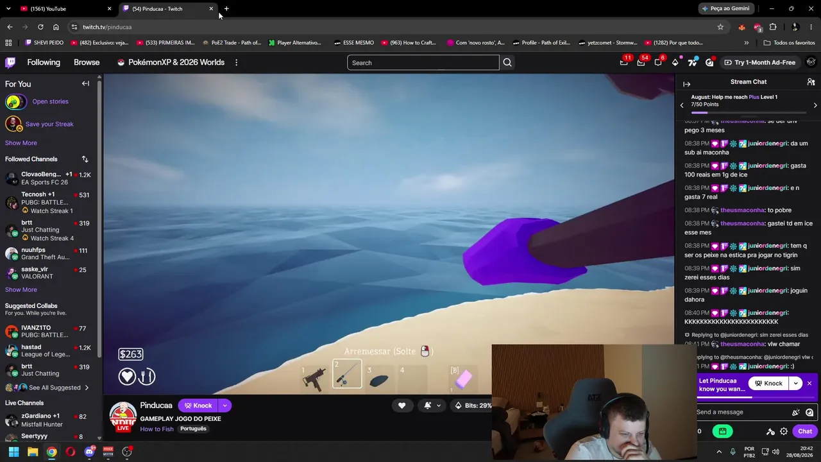Open the 7TV emote menu in message box
This screenshot has height=462, width=821.
[809, 413]
